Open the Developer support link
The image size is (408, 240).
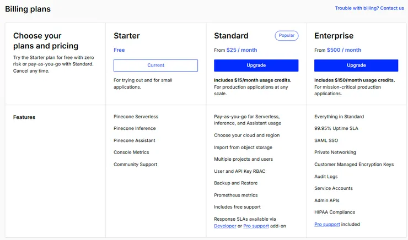[225, 226]
